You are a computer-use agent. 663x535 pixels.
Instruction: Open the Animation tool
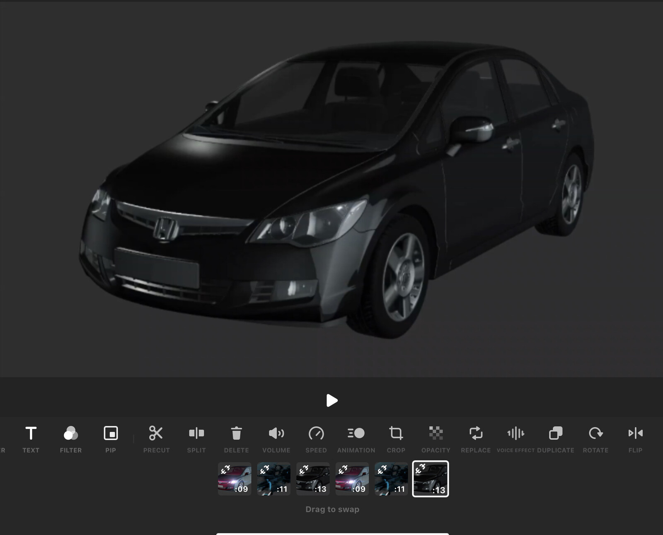click(356, 439)
